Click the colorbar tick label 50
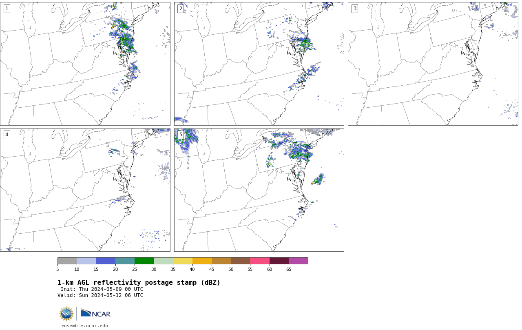This screenshot has height=330, width=522. [231, 269]
